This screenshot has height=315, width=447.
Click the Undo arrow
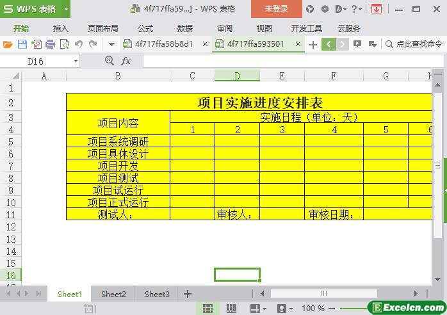79,44
